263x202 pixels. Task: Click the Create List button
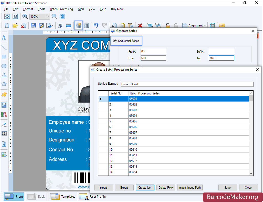point(145,188)
